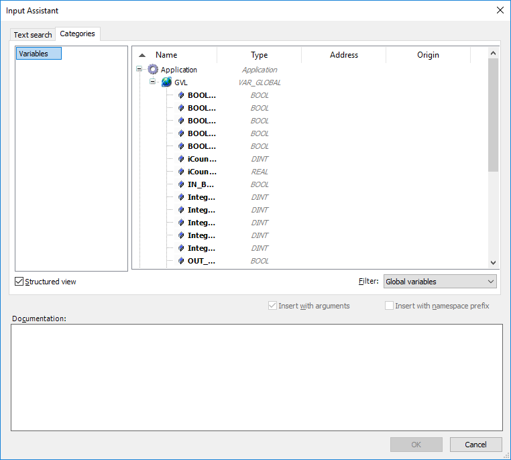Select the Categories tab
The image size is (511, 460).
coord(77,34)
